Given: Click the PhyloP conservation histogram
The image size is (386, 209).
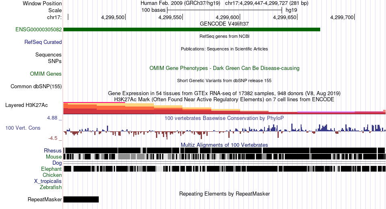Looking at the screenshot, I should (224, 131).
